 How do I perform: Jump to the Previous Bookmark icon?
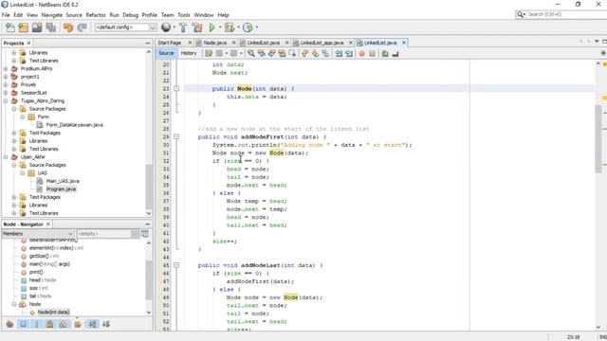(305, 54)
